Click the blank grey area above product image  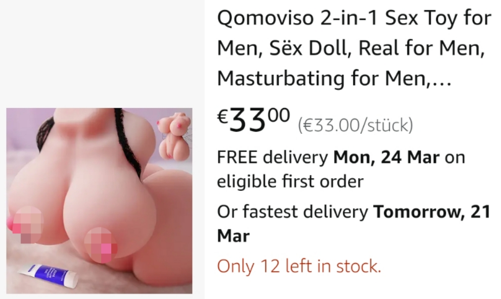point(102,54)
